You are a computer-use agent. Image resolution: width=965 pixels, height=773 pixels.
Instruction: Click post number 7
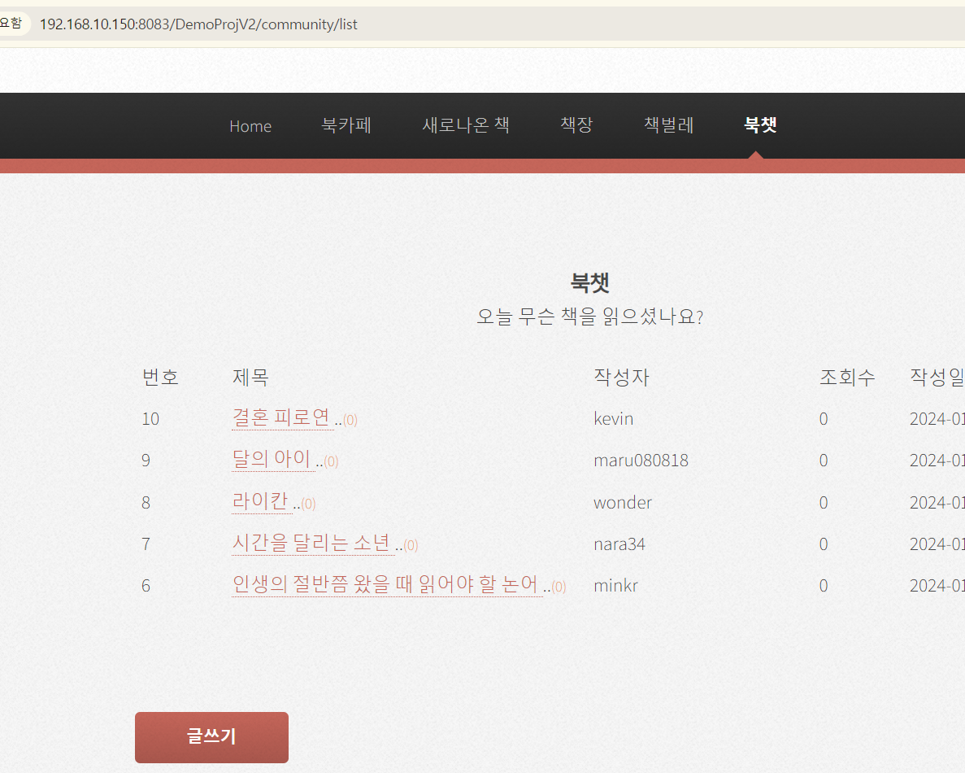point(146,544)
